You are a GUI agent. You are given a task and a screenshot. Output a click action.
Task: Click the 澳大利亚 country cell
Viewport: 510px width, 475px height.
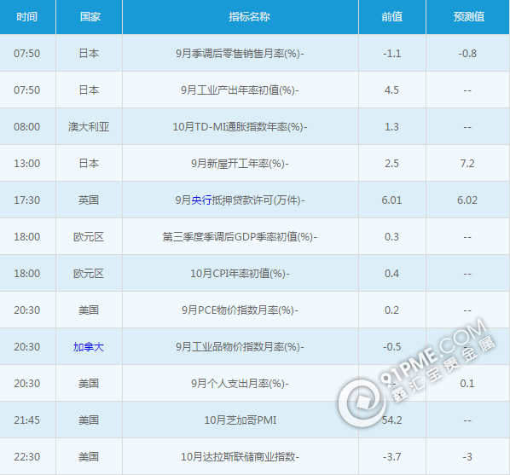coord(89,127)
